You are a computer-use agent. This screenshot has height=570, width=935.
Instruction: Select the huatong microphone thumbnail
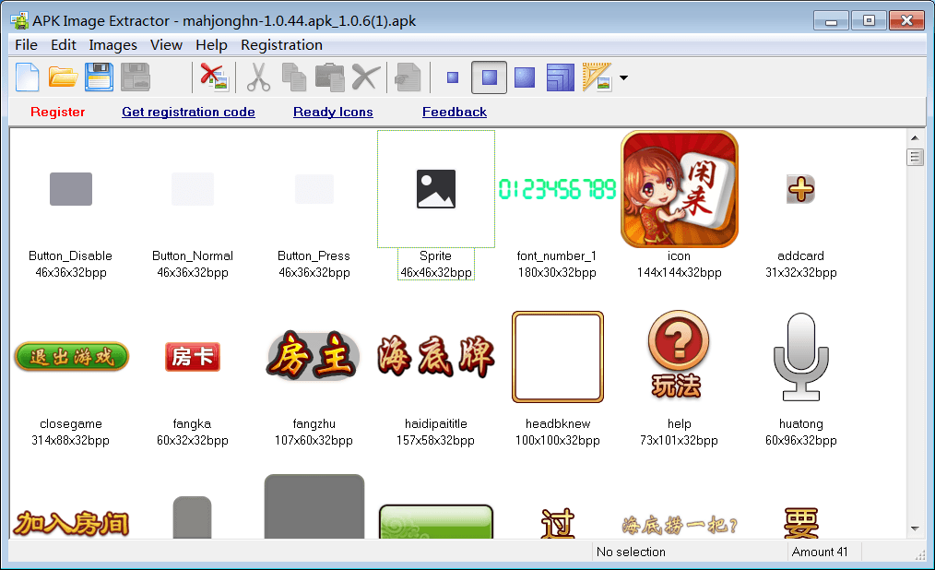click(800, 357)
